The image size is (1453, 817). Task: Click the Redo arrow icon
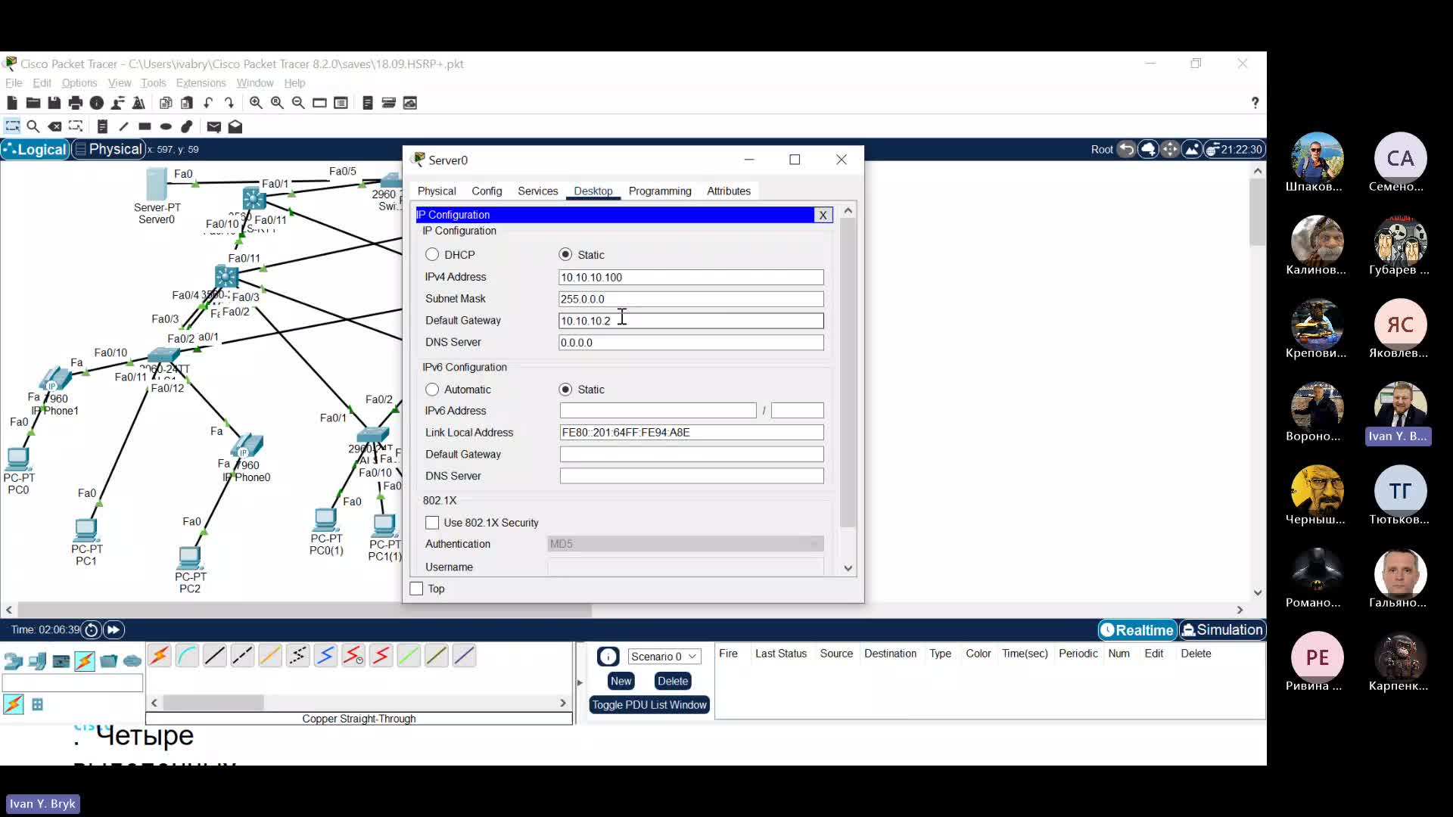(229, 103)
